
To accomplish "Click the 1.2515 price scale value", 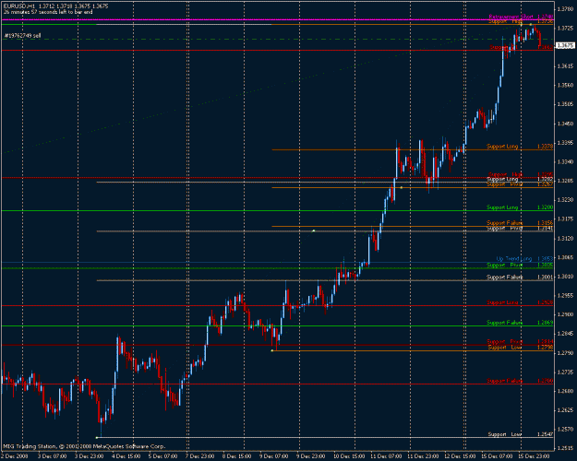I will pos(565,448).
